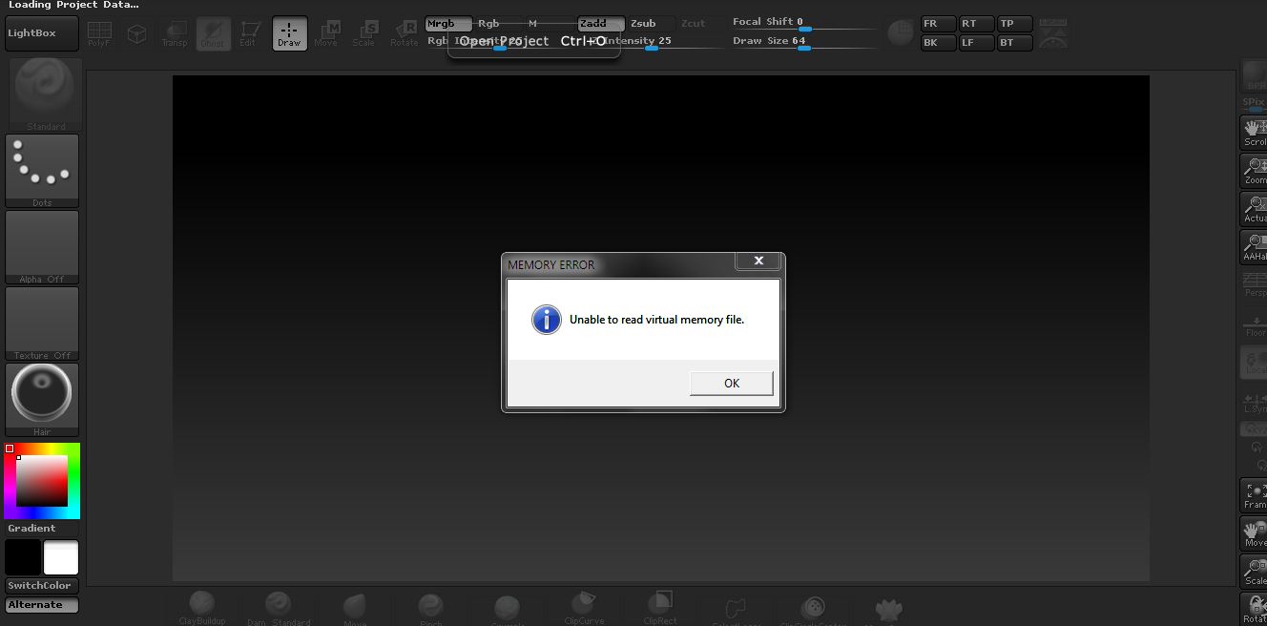The height and width of the screenshot is (626, 1267).
Task: Toggle Persp perspective icon
Action: 1254,284
